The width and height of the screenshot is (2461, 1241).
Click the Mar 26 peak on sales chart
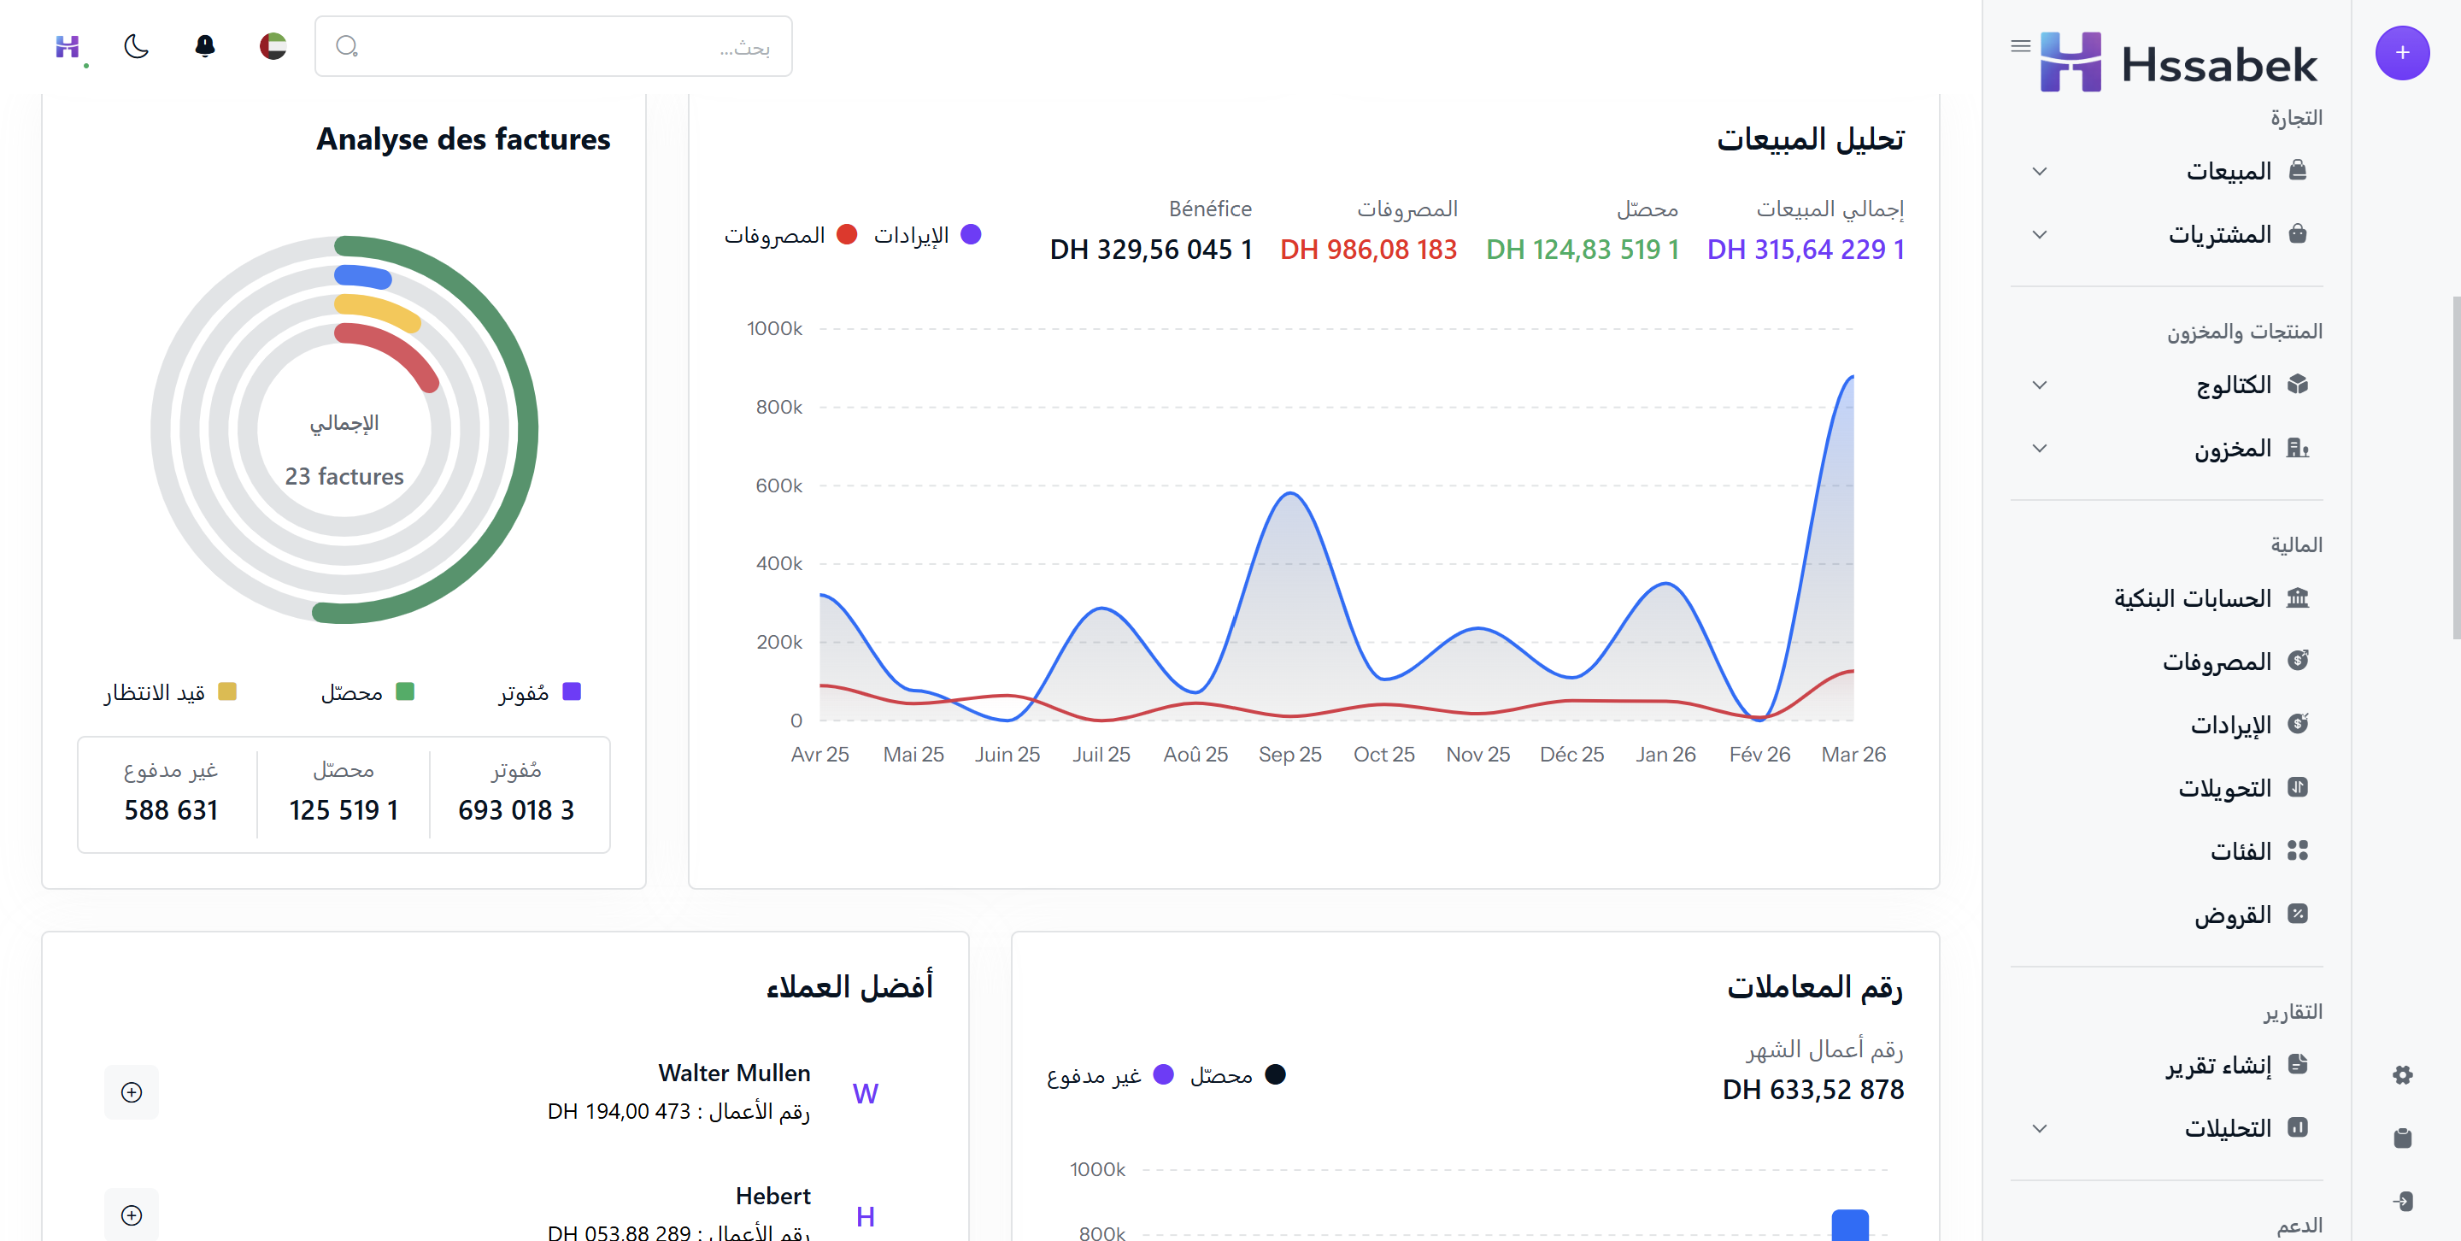(1852, 378)
